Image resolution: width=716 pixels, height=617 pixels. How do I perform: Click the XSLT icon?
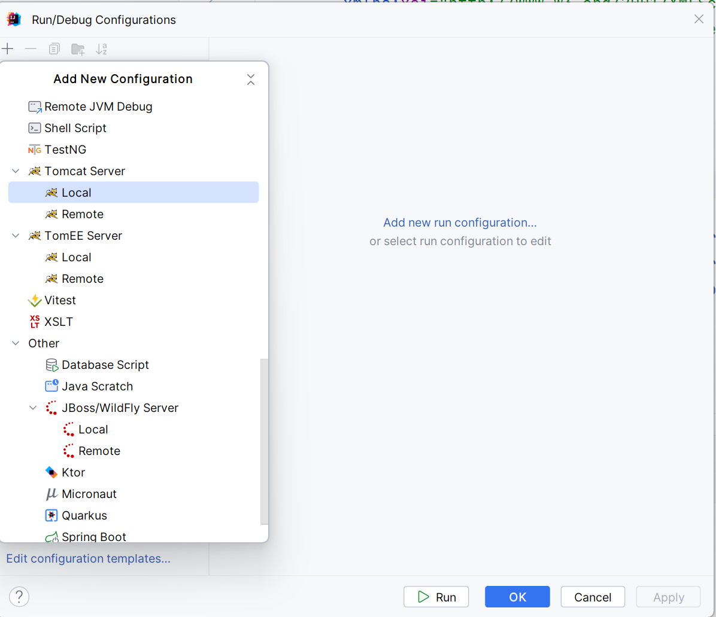35,322
